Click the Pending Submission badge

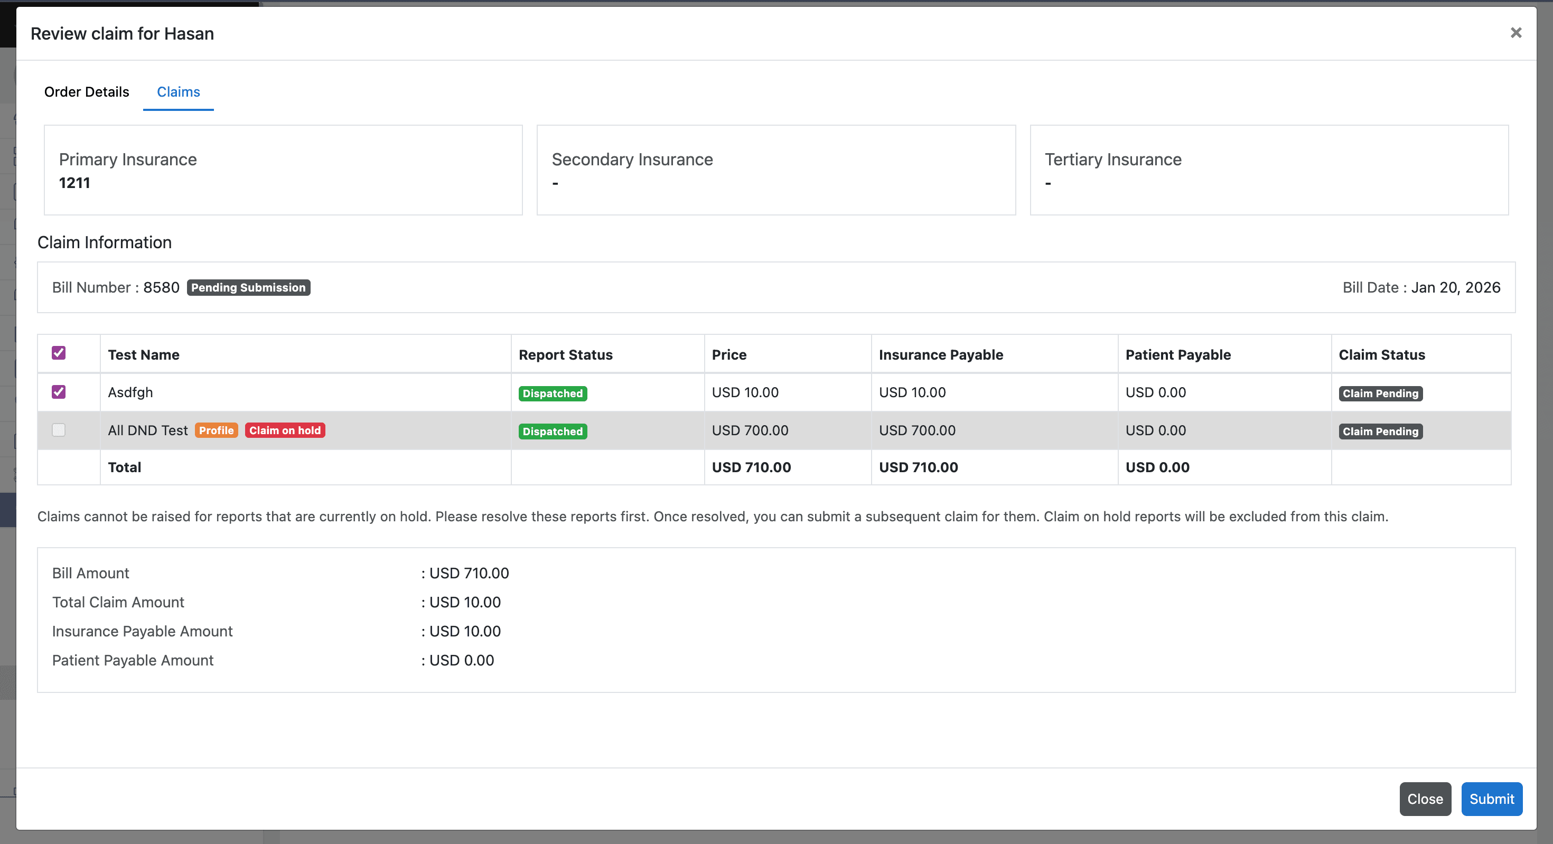click(248, 287)
